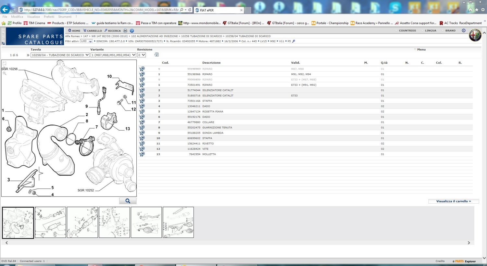Viewport: 487px width, 266px height.
Task: Click Visualizza il carrello link
Action: (454, 201)
